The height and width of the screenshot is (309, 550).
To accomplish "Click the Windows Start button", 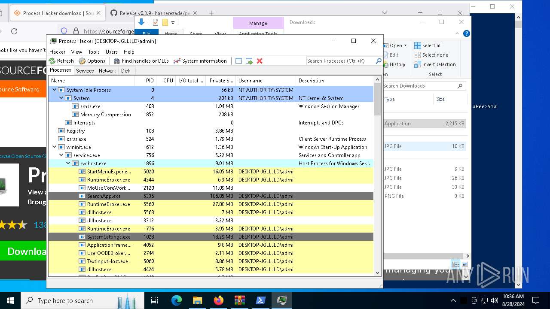I will (10, 300).
